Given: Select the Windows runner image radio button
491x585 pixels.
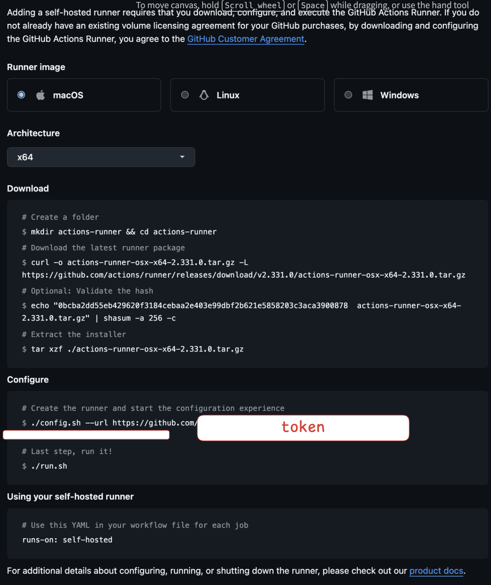Looking at the screenshot, I should [x=349, y=95].
